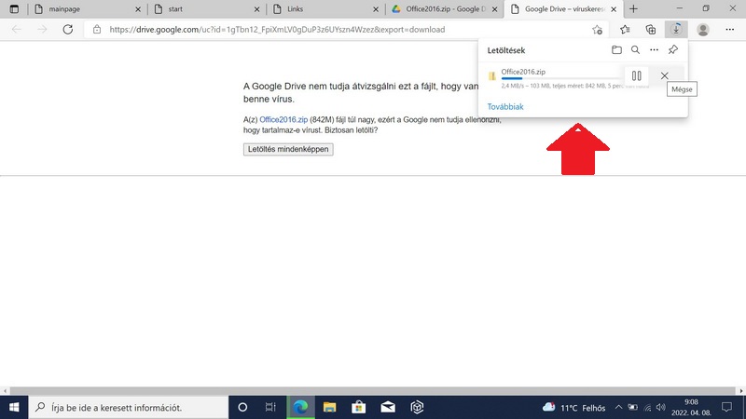Screen dimensions: 746x419
Task: Switch to the Office2016.zip Google Drive tab
Action: (x=445, y=9)
